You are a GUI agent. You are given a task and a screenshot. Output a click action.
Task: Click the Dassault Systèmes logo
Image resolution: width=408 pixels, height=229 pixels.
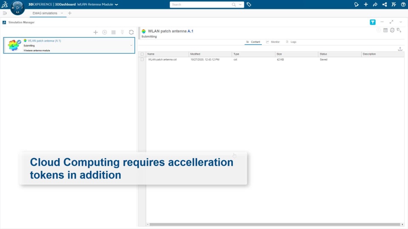tap(5, 4)
